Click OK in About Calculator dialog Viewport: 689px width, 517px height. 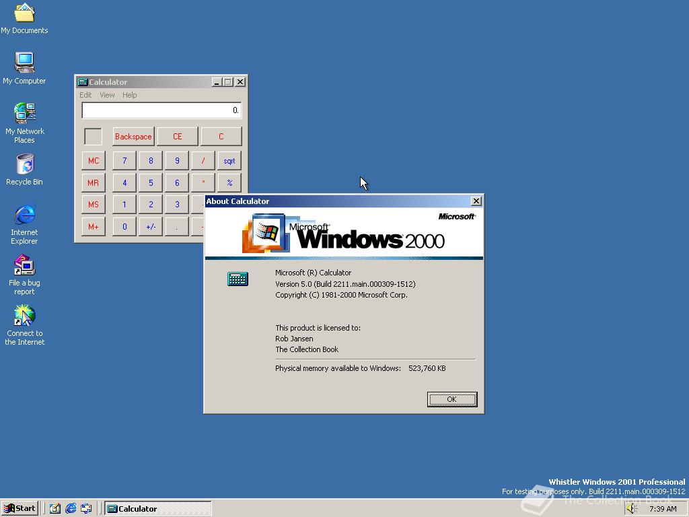click(x=451, y=399)
